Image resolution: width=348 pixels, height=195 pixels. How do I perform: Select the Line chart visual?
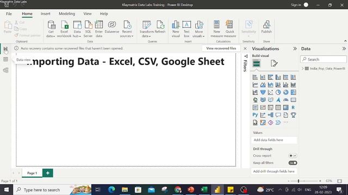click(255, 84)
